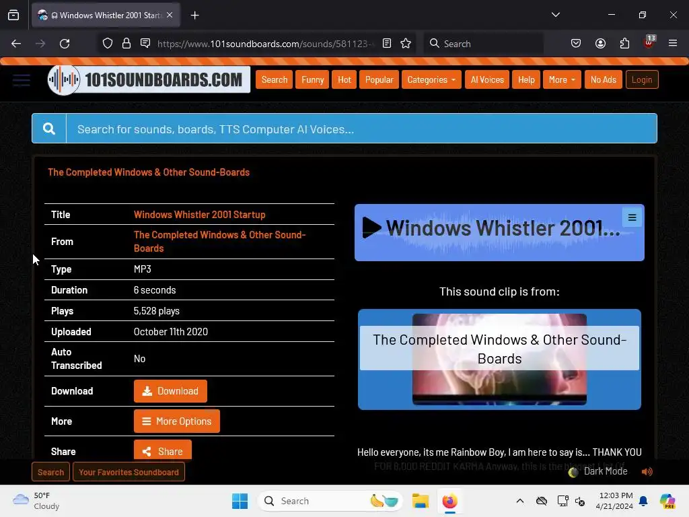Open uBlock extension icon with badge 13
This screenshot has width=689, height=517.
[x=649, y=42]
